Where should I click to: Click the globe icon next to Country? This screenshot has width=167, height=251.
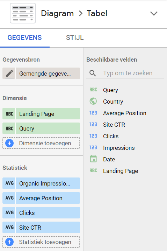click(x=93, y=101)
